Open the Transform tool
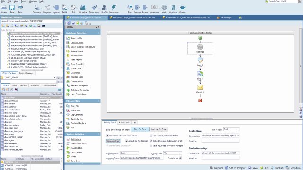Screen dimensions: 303x170 94,9
